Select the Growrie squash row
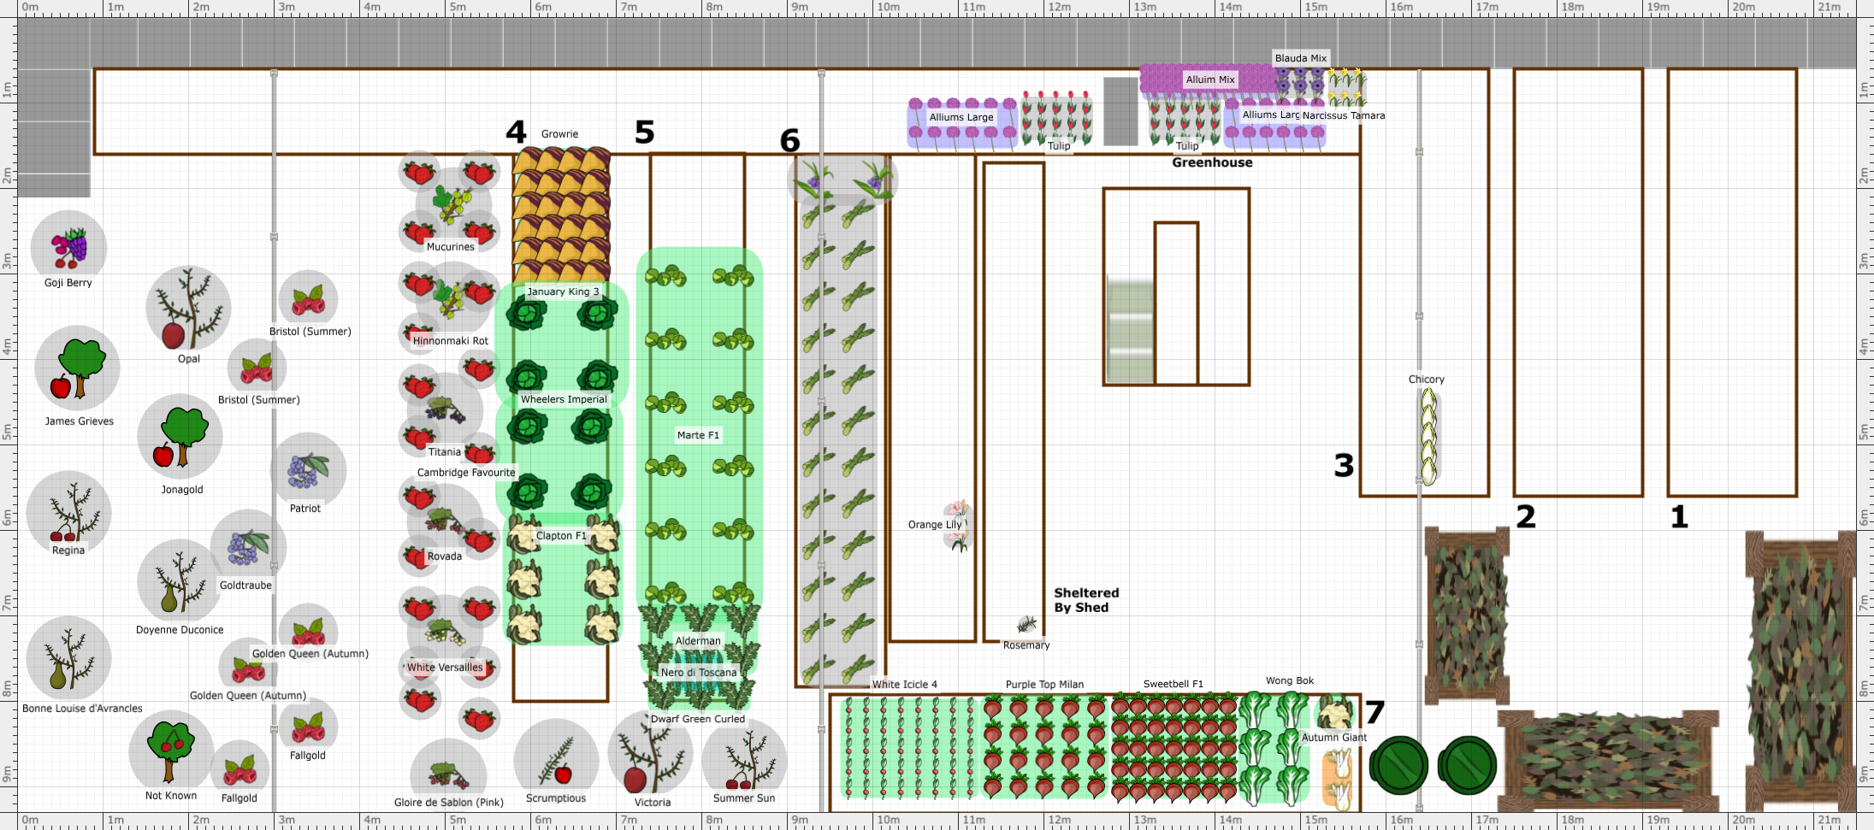 point(561,215)
